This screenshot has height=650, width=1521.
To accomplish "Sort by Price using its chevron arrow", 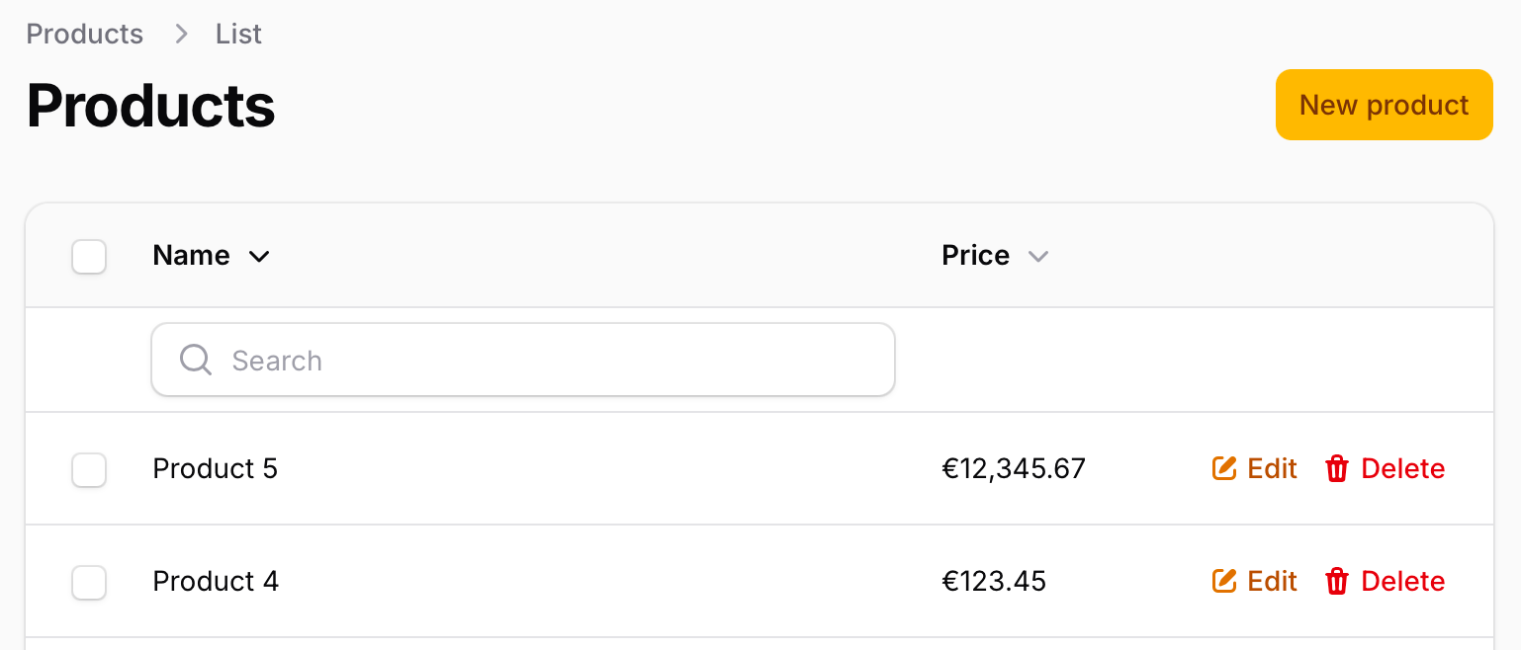I will [x=1037, y=257].
